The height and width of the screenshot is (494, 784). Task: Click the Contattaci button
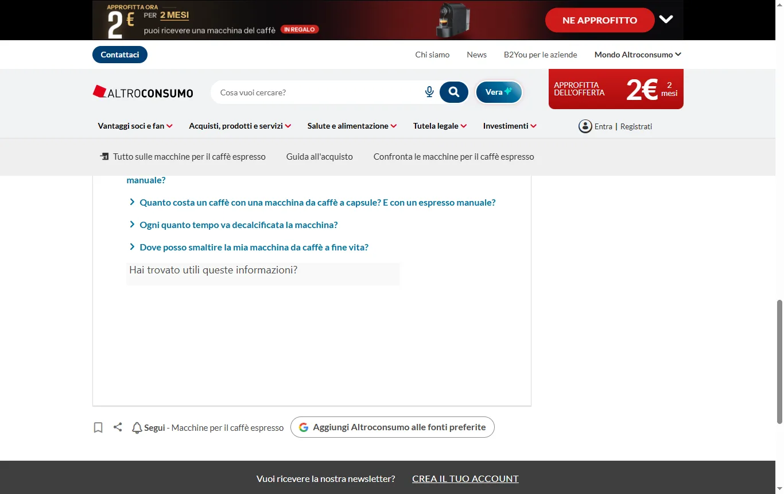120,55
